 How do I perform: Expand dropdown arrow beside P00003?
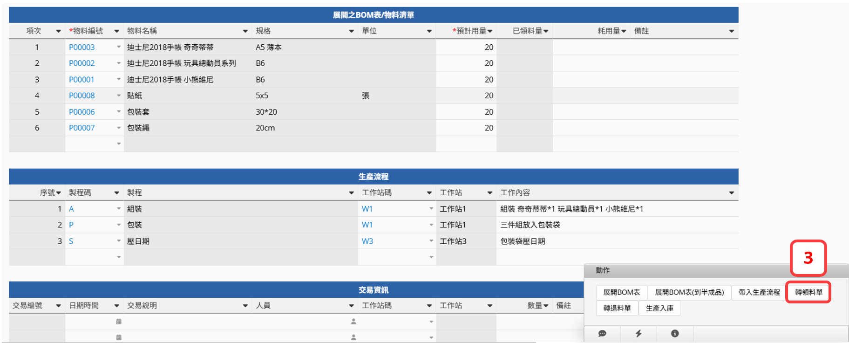coord(119,47)
